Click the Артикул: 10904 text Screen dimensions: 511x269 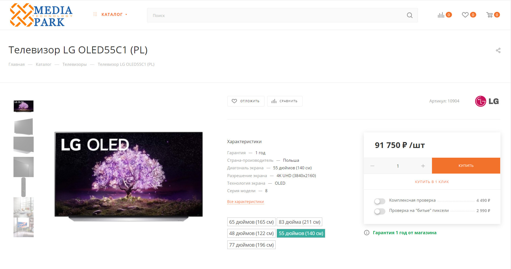[444, 101]
